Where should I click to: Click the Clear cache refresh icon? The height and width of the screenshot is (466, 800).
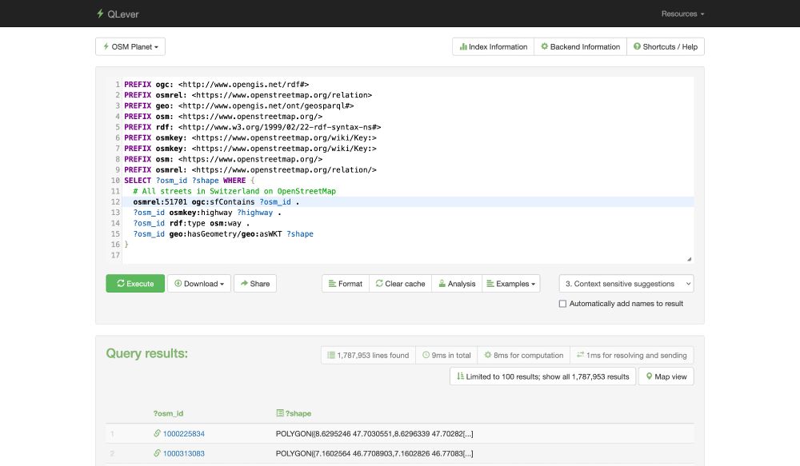379,284
